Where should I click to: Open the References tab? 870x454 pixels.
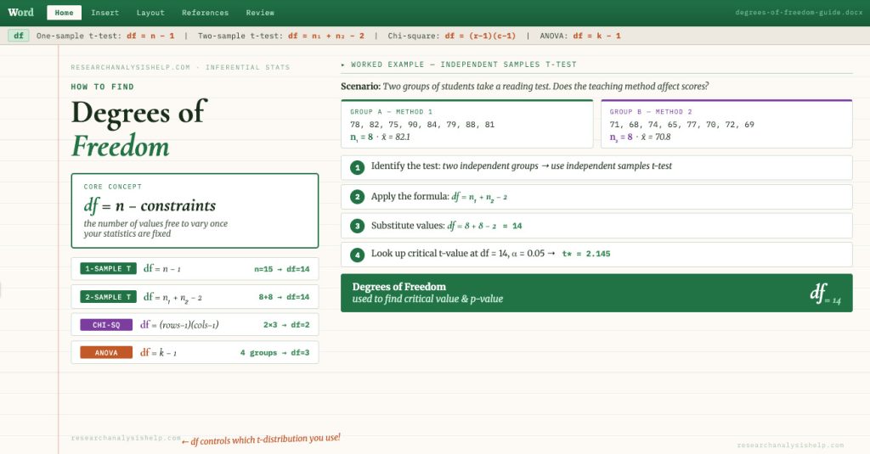click(x=205, y=13)
